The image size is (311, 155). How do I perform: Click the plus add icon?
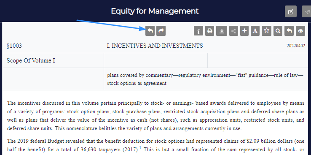pyautogui.click(x=244, y=31)
